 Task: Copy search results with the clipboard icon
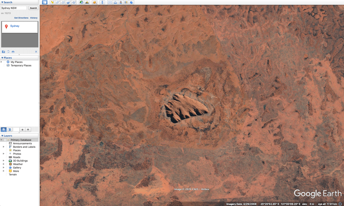tap(8, 52)
